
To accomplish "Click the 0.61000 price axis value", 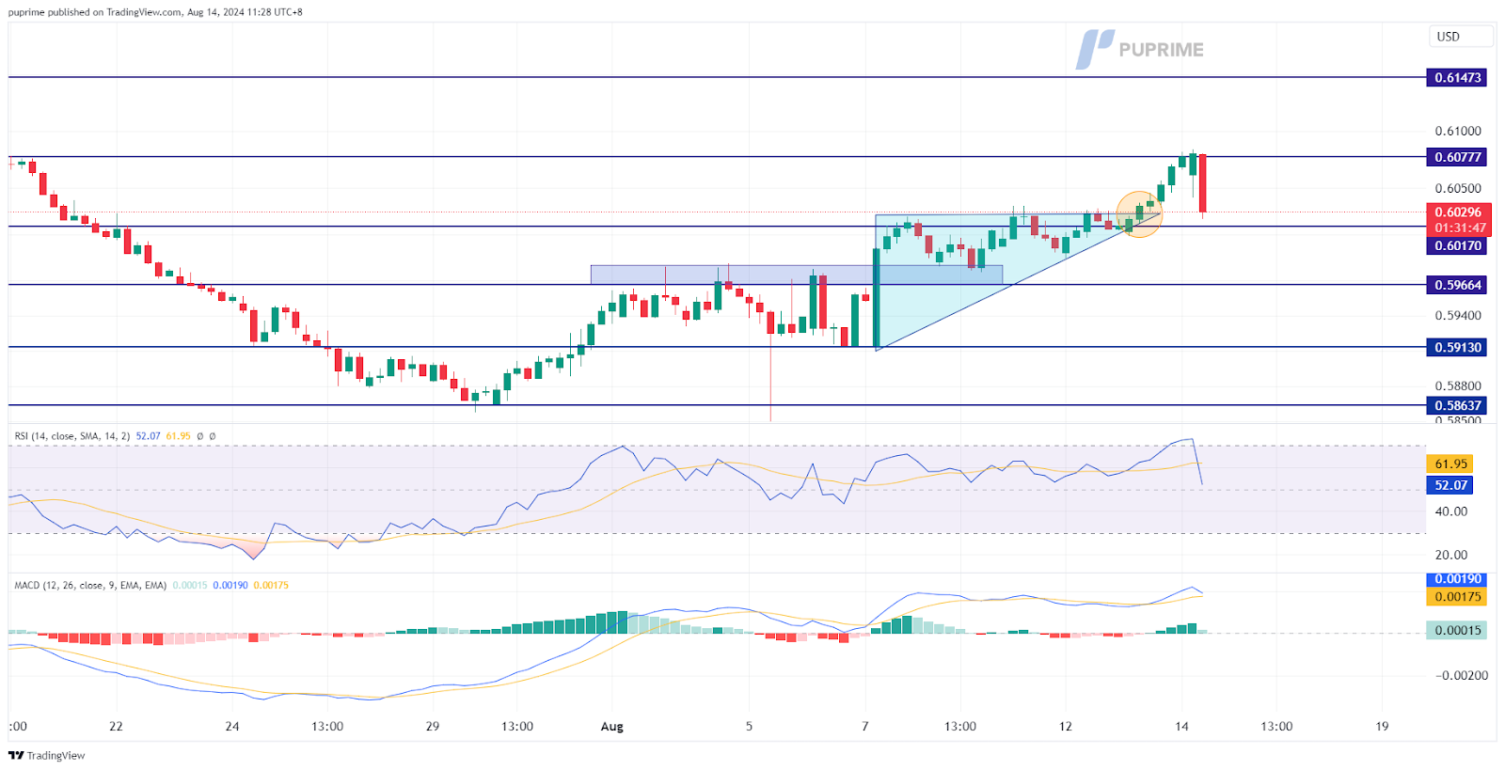I will click(1458, 132).
